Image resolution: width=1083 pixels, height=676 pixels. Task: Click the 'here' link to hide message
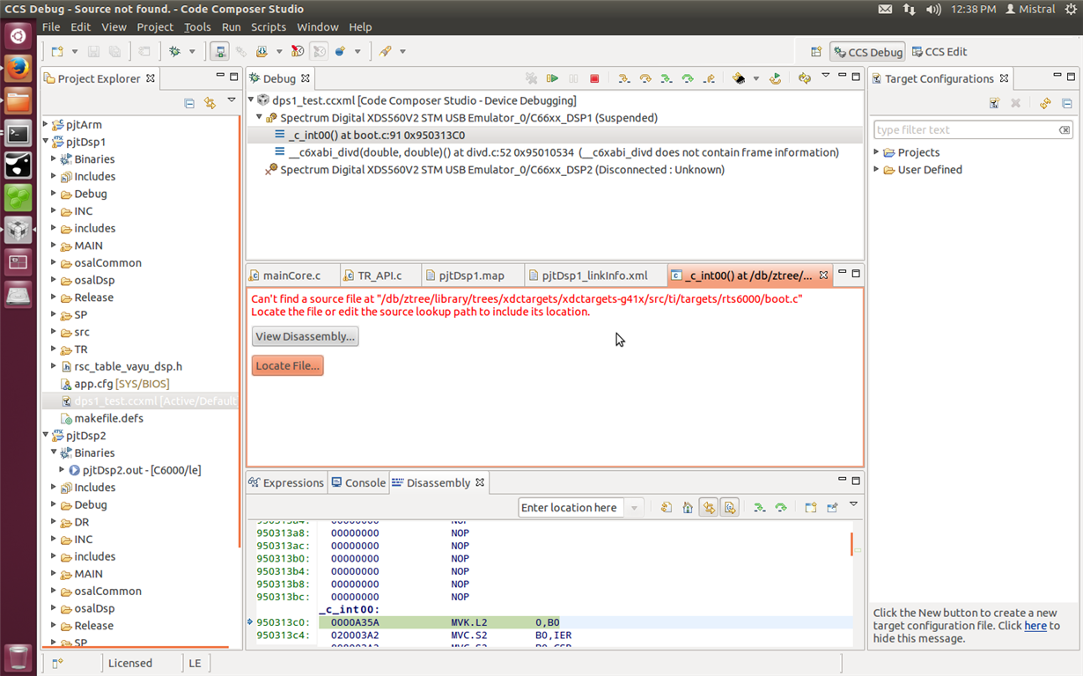tap(1035, 626)
